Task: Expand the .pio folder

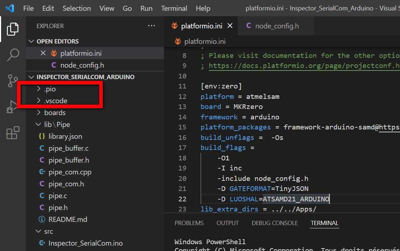Action: (50, 89)
